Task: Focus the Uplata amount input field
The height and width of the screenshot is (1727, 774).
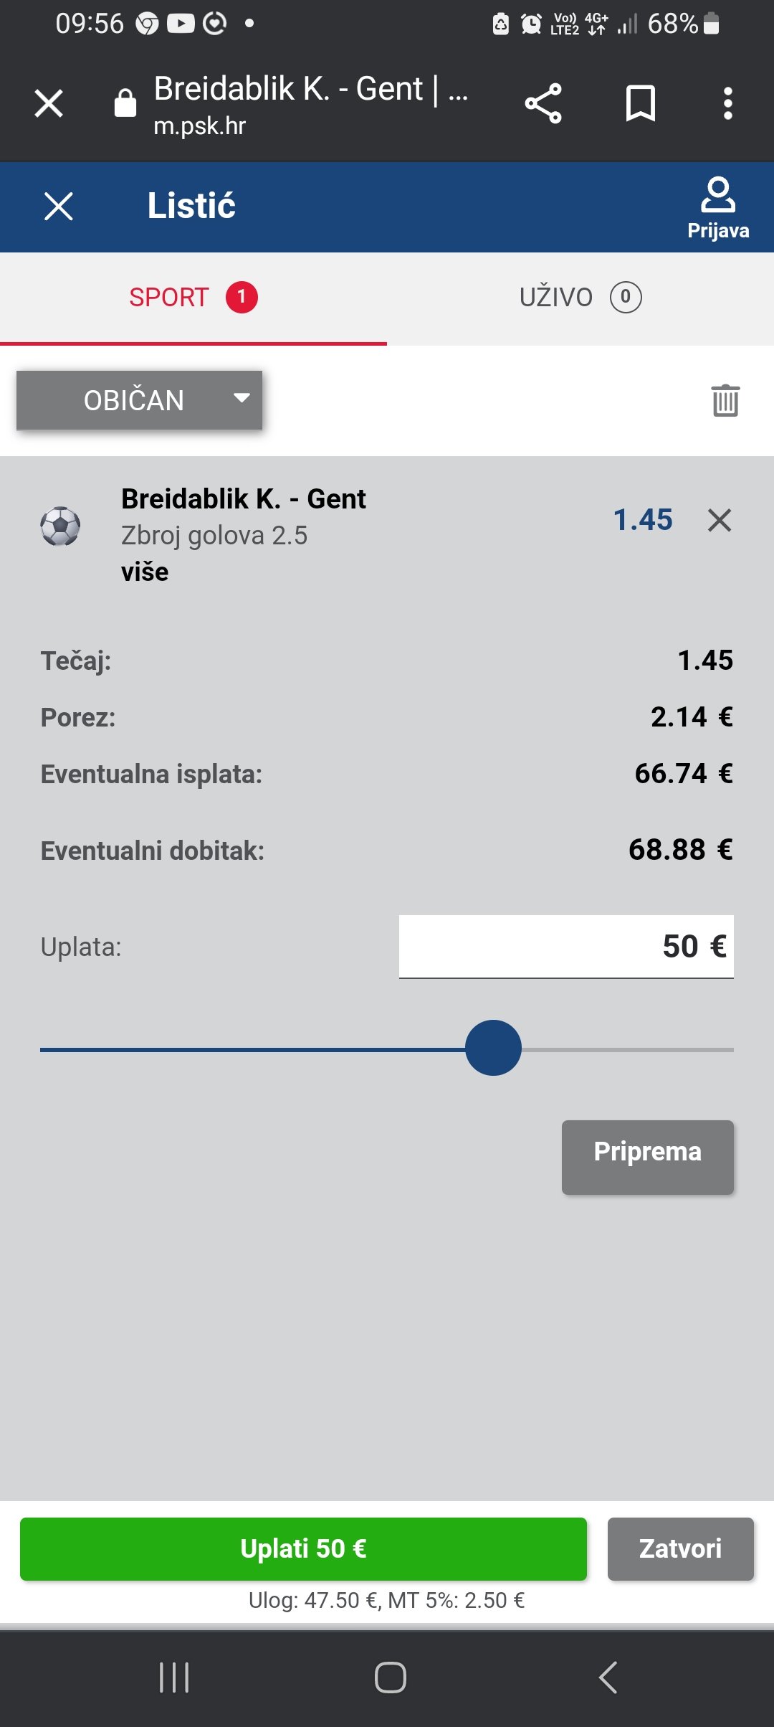Action: (x=566, y=947)
